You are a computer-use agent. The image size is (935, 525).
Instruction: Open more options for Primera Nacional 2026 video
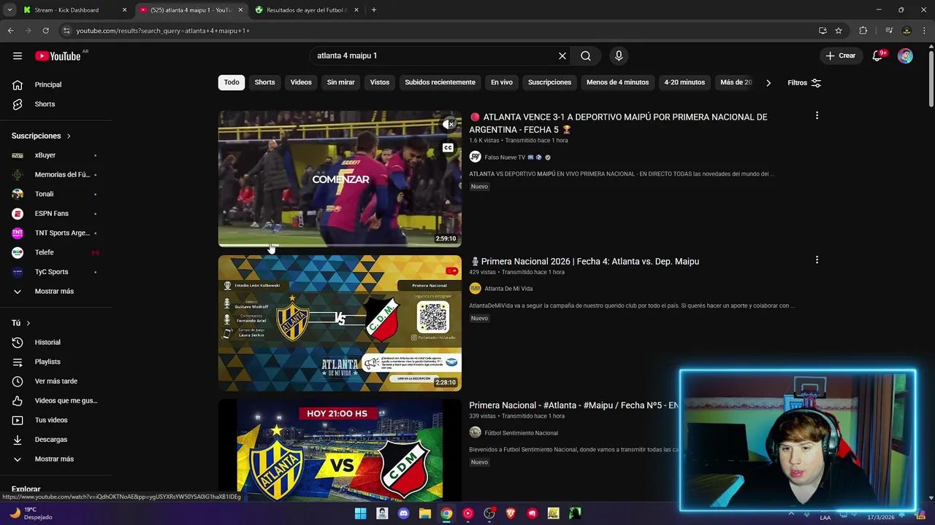coord(817,260)
